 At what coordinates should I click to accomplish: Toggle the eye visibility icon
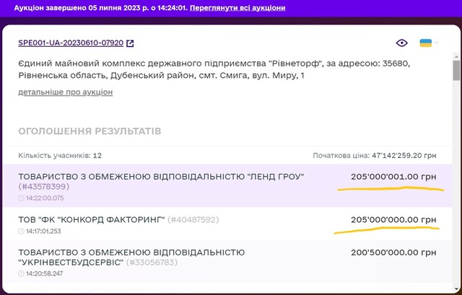pos(402,43)
